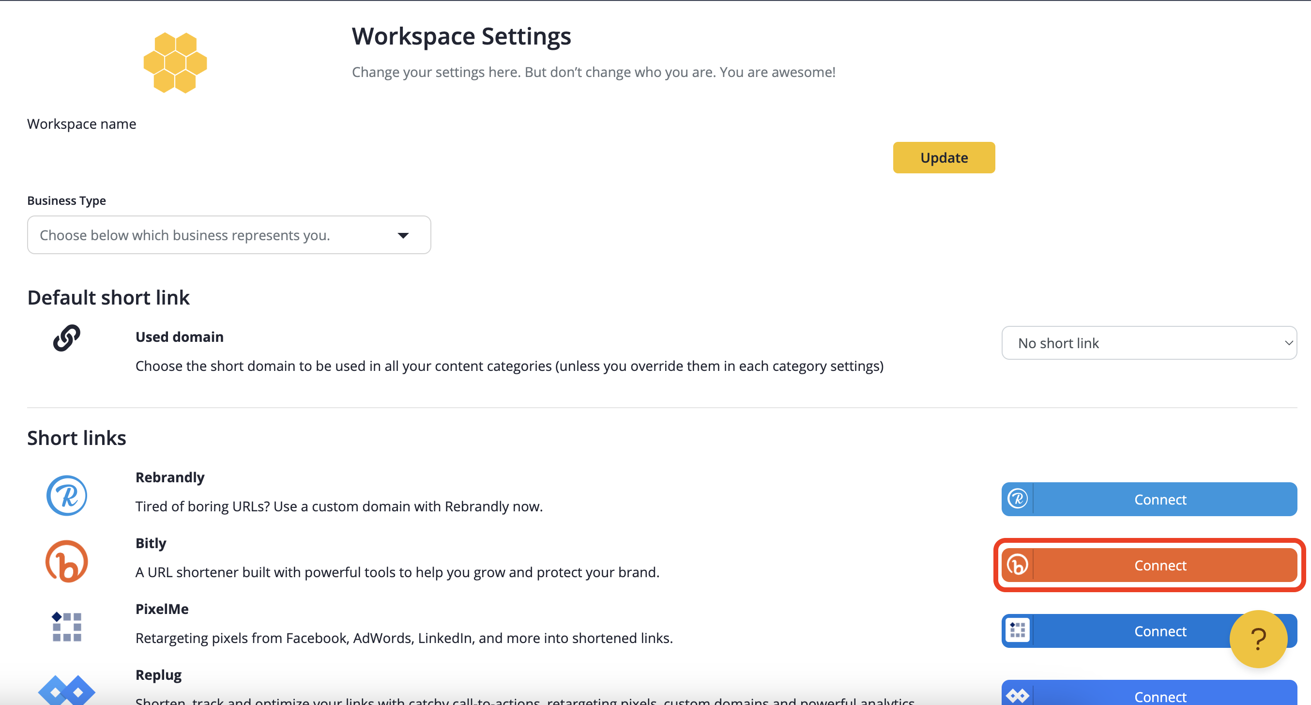
Task: Click the PixelMe title text
Action: coord(162,609)
